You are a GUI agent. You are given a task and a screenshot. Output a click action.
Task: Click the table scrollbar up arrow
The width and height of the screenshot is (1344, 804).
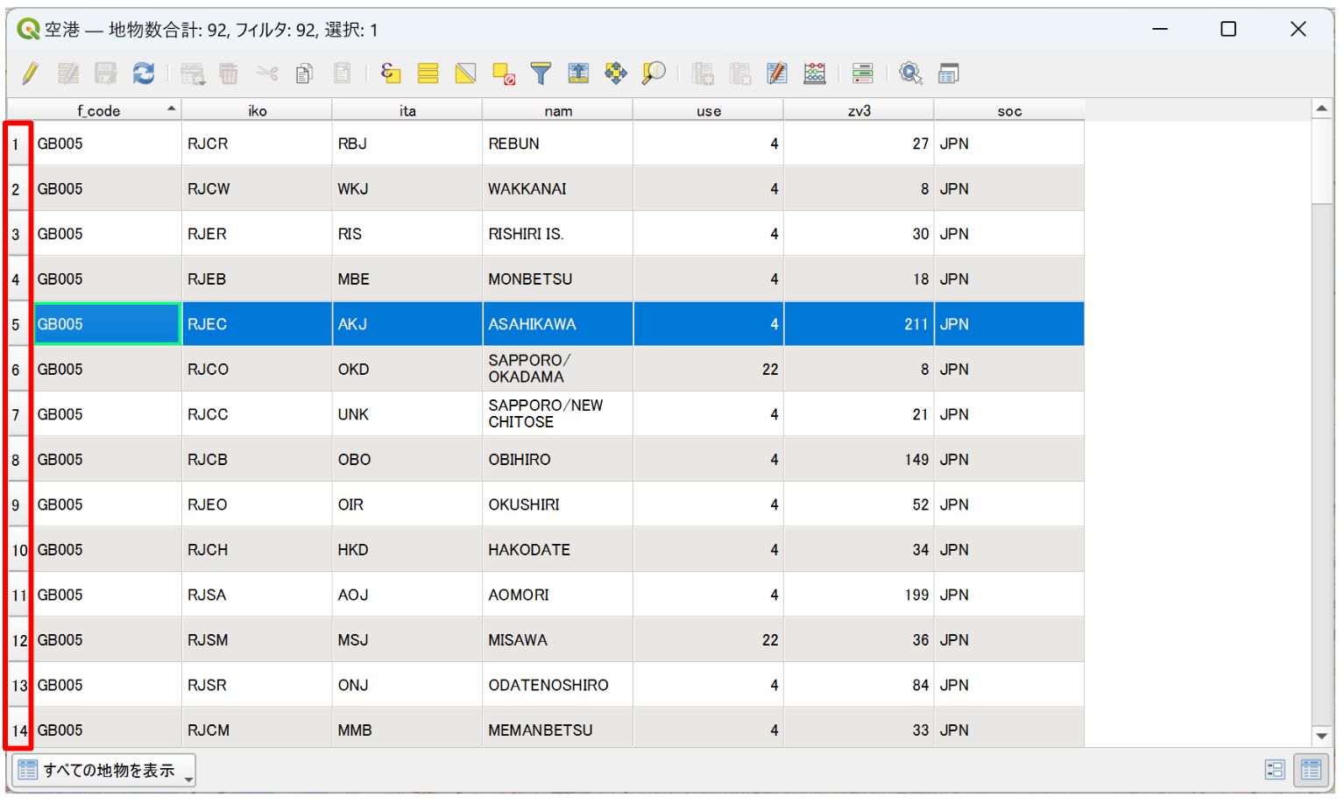(x=1321, y=109)
